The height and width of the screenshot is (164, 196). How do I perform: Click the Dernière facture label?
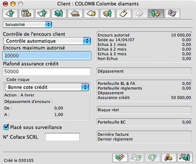(x=113, y=135)
